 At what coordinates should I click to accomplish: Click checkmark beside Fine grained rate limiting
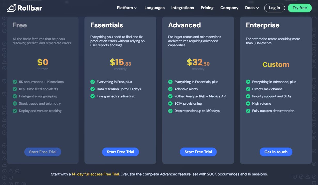(92, 96)
